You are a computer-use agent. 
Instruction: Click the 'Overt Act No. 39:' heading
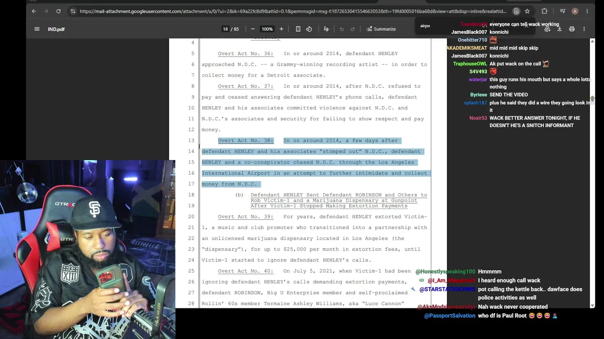click(x=245, y=217)
